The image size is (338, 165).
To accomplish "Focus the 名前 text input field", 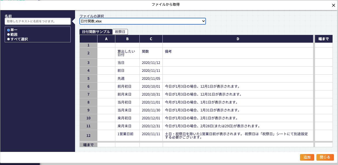I will [38, 21].
